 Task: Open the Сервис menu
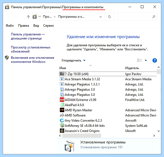click(49, 26)
